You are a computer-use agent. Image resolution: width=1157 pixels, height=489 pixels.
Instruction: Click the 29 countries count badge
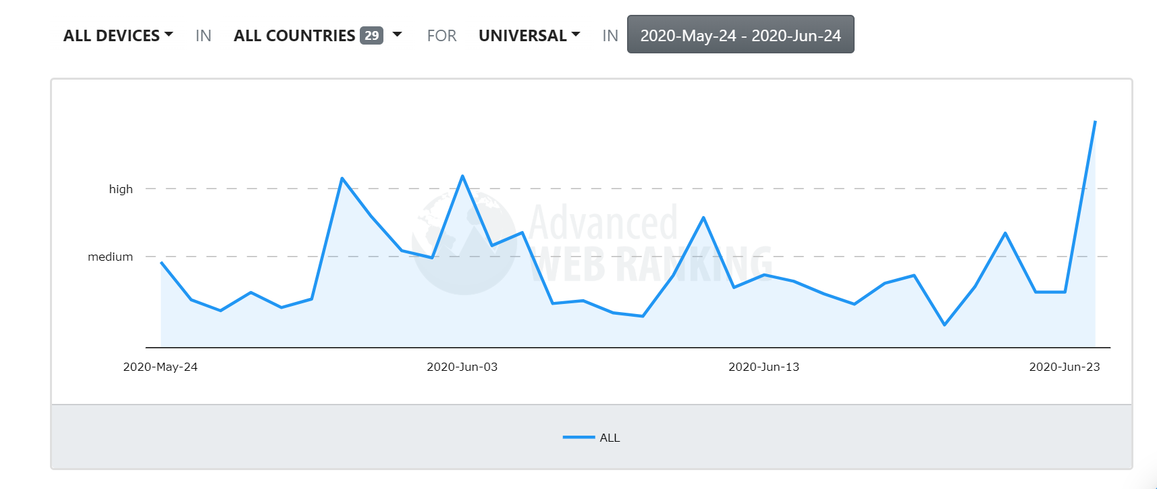pos(371,36)
